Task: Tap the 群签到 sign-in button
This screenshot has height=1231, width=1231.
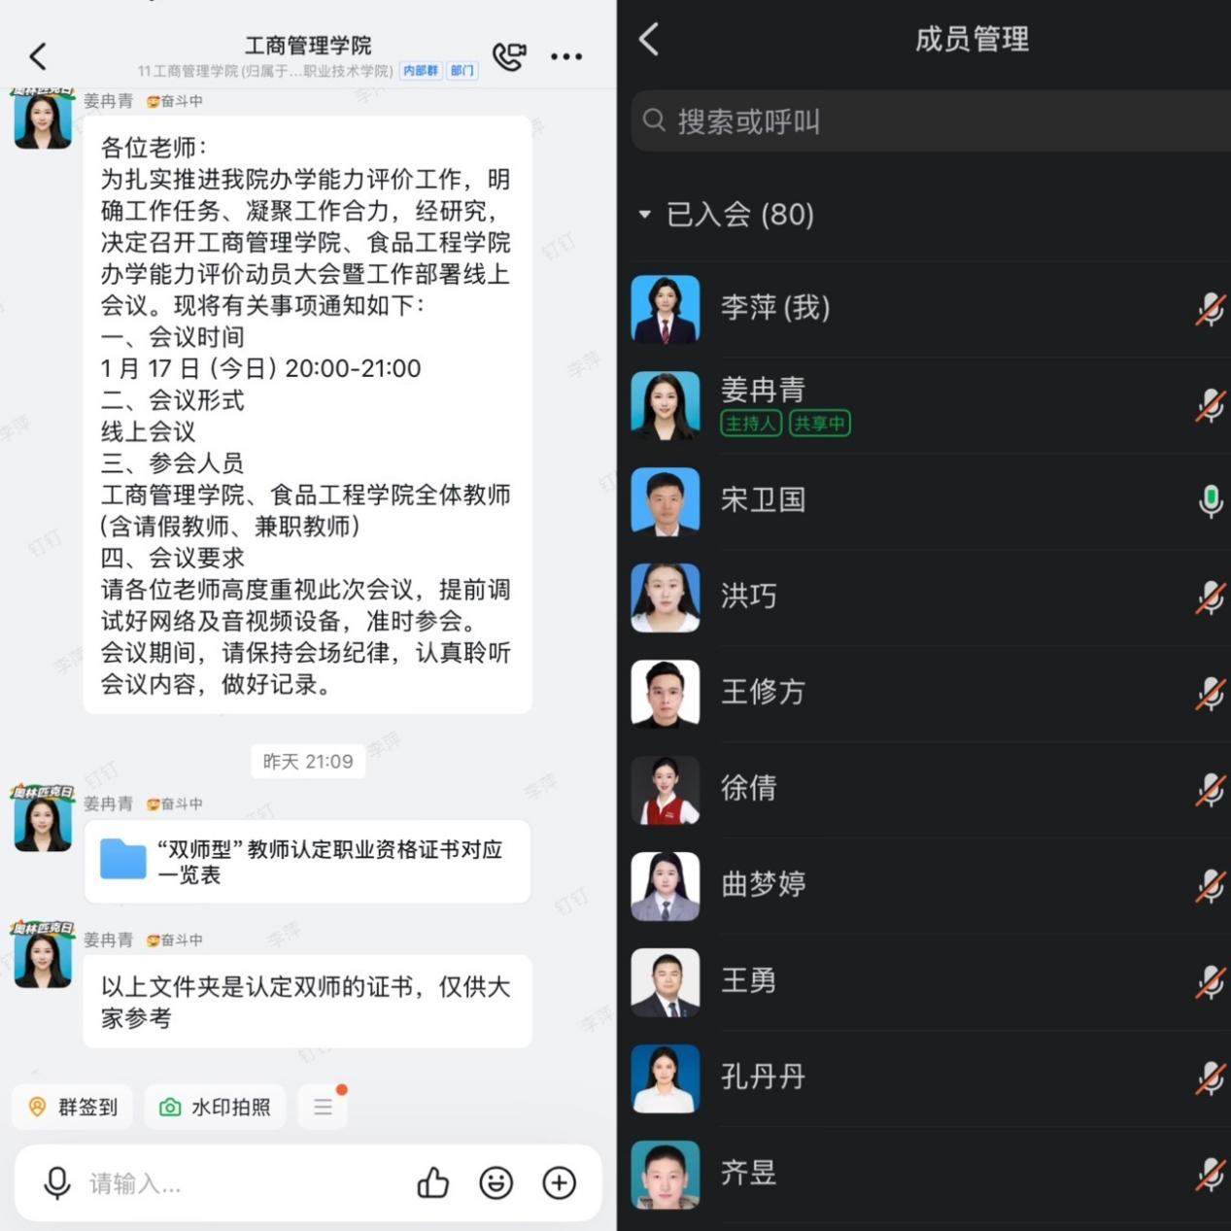Action: 72,1106
